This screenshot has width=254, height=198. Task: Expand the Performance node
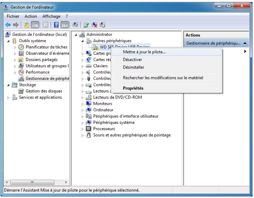15,73
